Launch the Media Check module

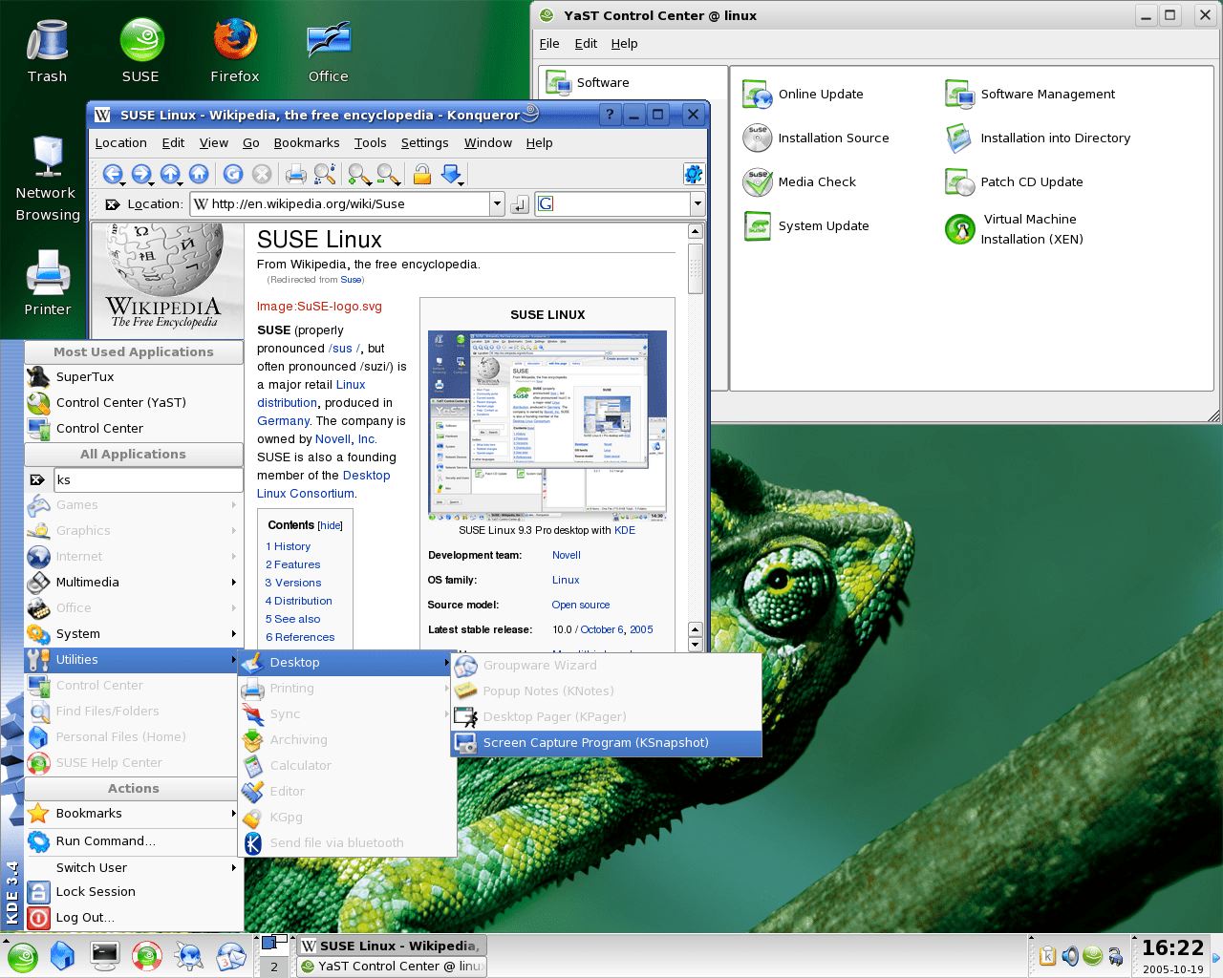pos(816,182)
